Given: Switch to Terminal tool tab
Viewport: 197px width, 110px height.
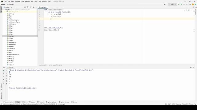Looking at the screenshot, I should coord(40,102).
